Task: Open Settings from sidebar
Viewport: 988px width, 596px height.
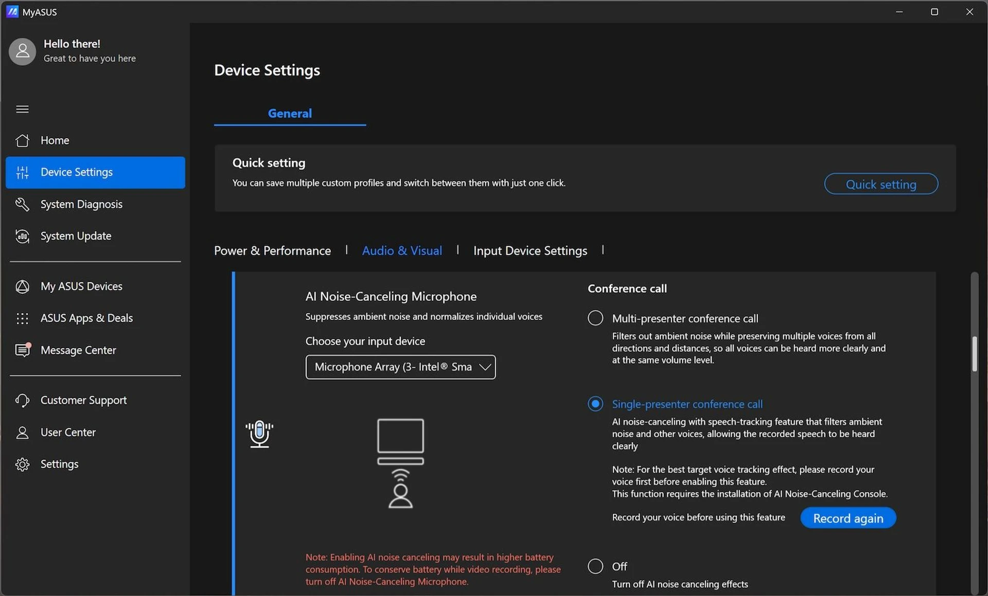Action: point(95,464)
